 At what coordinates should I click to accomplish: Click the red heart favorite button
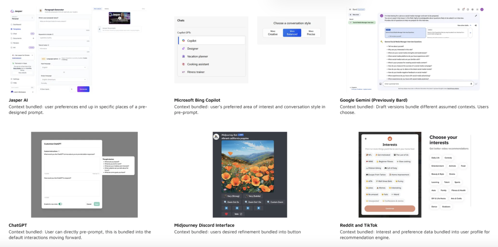pyautogui.click(x=226, y=214)
